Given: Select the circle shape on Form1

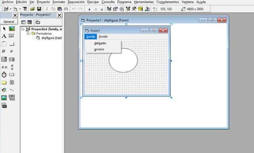Looking at the screenshot, I should [x=123, y=60].
